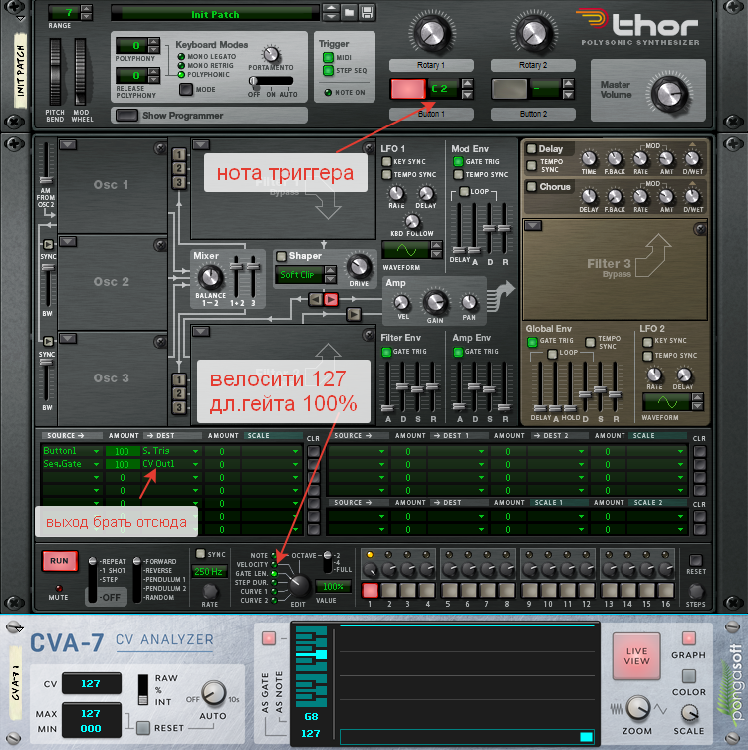Click the LFO 1 Rate knob

[396, 193]
